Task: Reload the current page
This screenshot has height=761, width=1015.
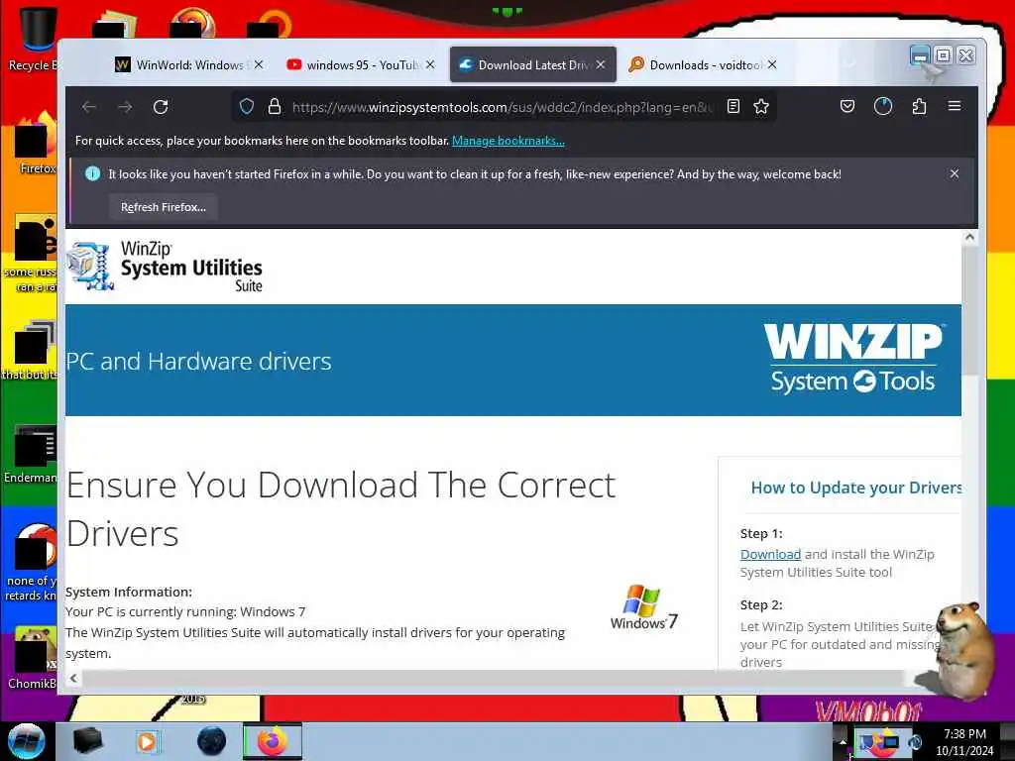Action: click(x=161, y=107)
